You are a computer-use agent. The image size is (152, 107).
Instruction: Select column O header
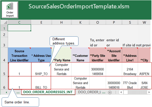click(98, 22)
